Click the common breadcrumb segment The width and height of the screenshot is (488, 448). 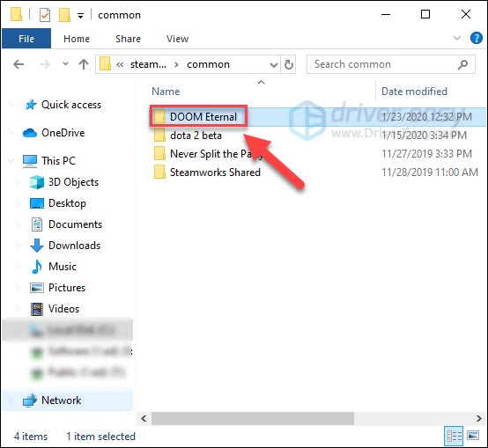click(x=208, y=64)
